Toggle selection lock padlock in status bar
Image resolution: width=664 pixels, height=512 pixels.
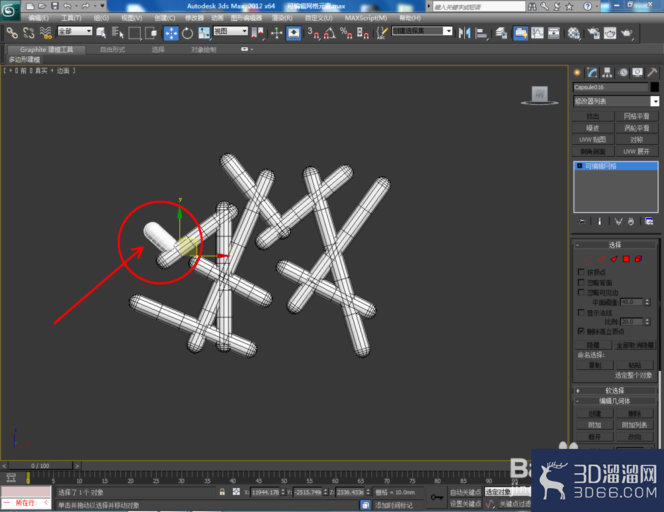(x=222, y=491)
